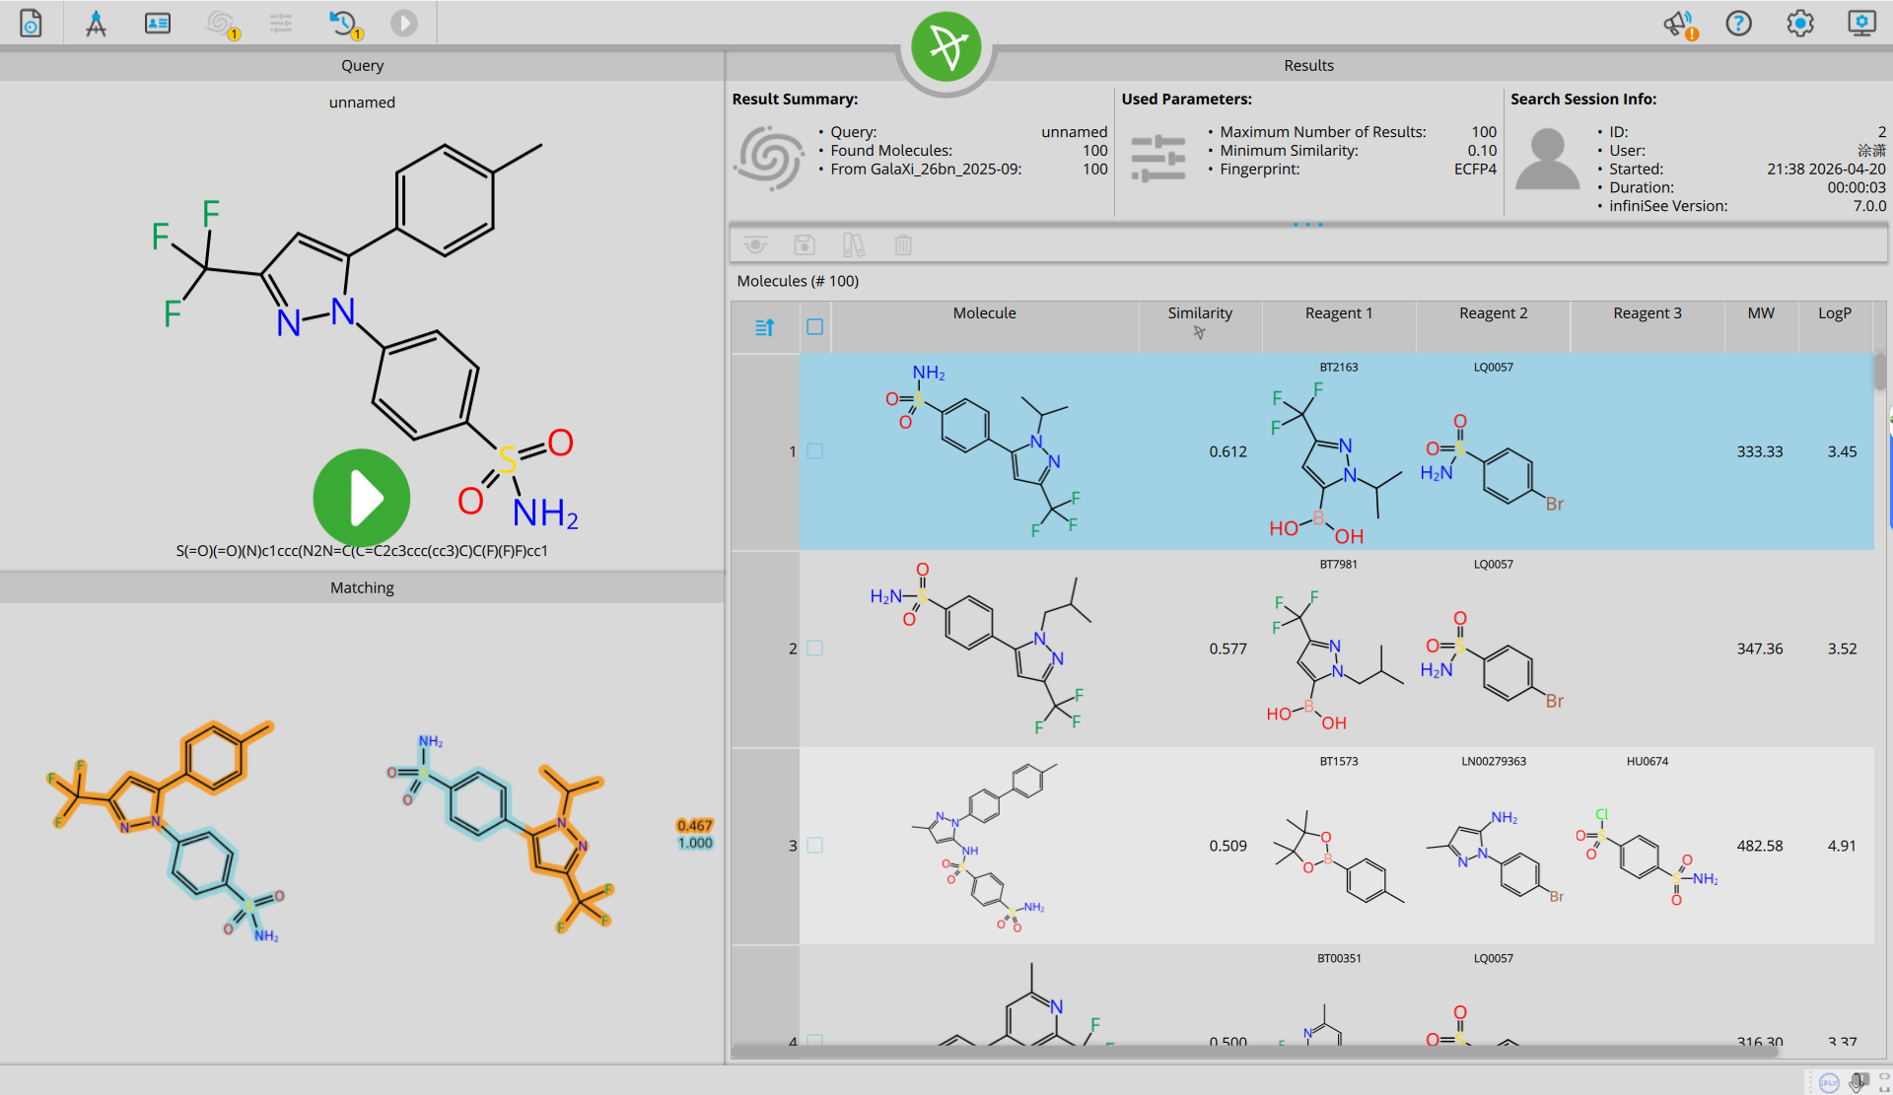1893x1095 pixels.
Task: Click the green infiniSee logo emblem
Action: 946,46
